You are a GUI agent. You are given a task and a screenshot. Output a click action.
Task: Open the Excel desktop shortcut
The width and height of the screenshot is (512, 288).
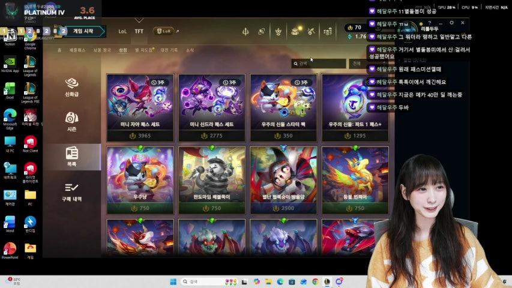click(x=10, y=91)
